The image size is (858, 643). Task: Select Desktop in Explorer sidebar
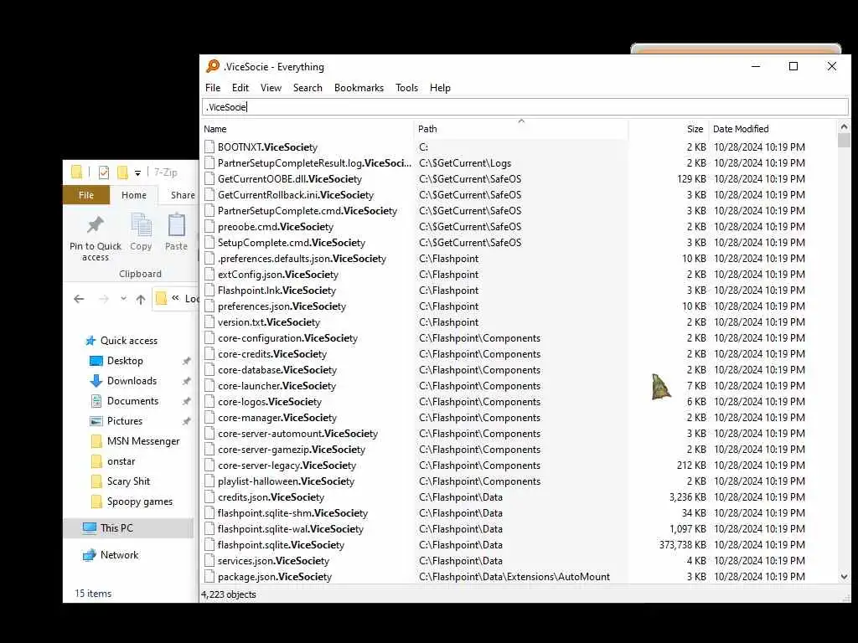pyautogui.click(x=125, y=360)
